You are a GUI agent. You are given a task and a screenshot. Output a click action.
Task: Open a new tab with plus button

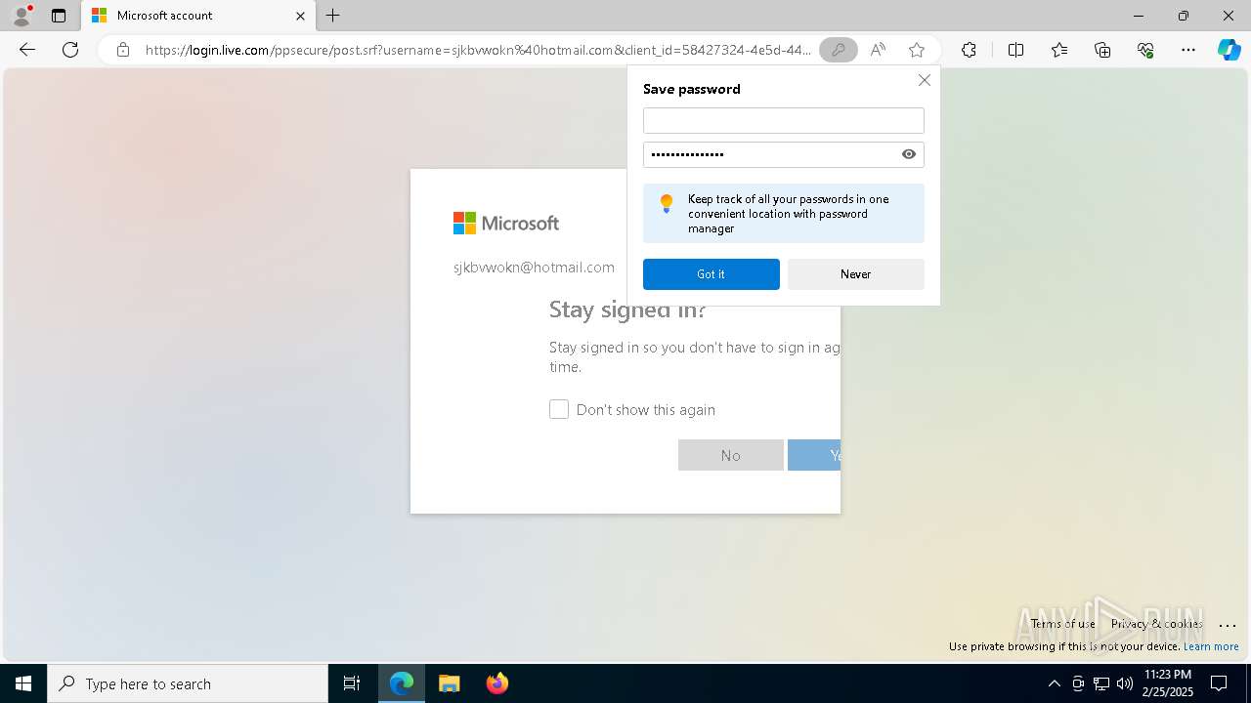(333, 16)
